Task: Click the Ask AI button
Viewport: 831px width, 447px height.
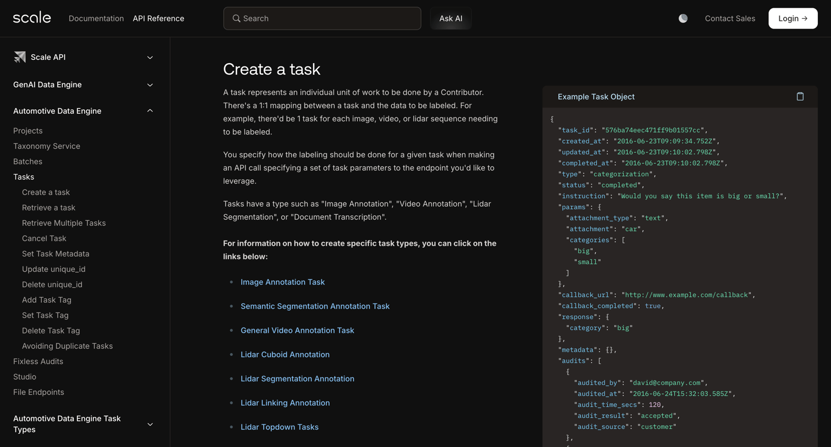Action: (x=451, y=19)
